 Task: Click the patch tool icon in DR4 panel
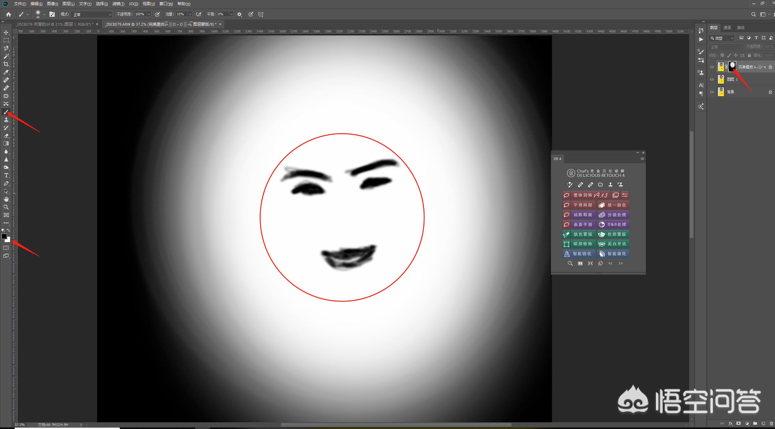tap(600, 184)
